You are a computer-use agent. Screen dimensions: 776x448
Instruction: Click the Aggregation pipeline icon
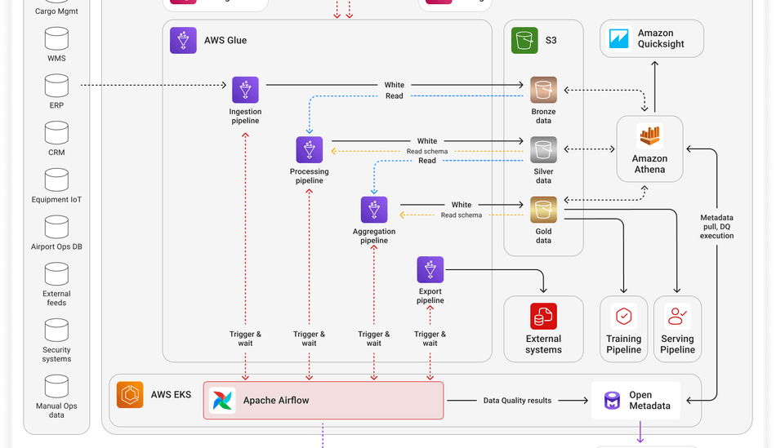[x=374, y=210]
